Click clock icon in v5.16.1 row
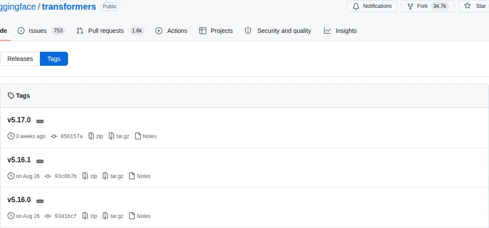This screenshot has height=228, width=489. pyautogui.click(x=11, y=176)
